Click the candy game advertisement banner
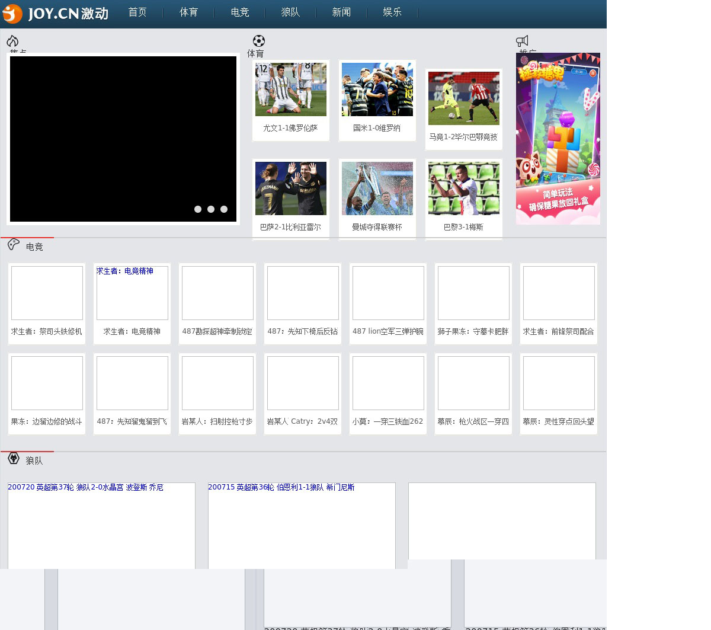The width and height of the screenshot is (711, 630). point(558,139)
